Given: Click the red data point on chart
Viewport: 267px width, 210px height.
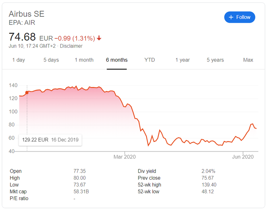Looking at the screenshot, I should [27, 93].
